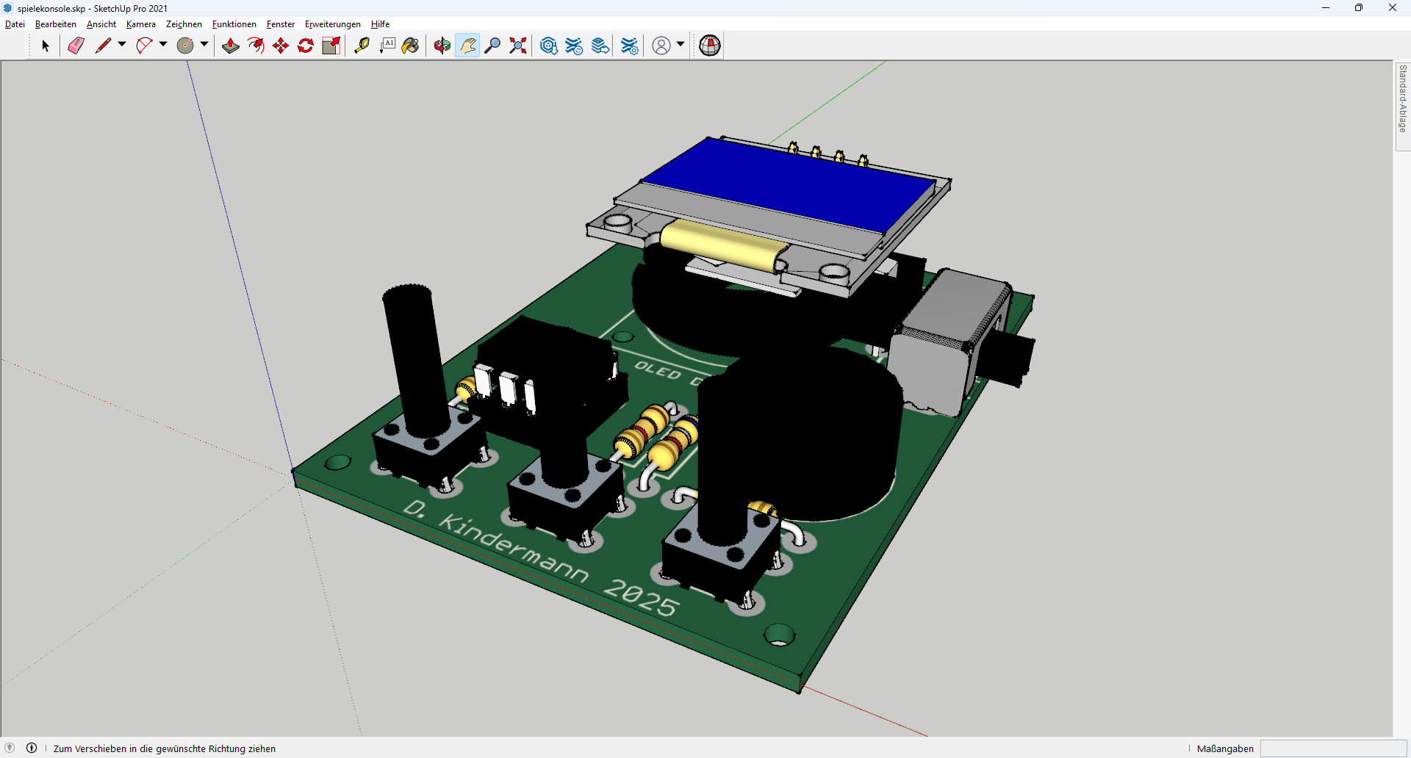Pick the Tape Measure tool
The width and height of the screenshot is (1411, 758).
362,46
